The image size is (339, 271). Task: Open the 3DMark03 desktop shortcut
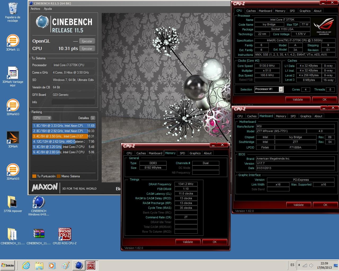[x=13, y=107]
